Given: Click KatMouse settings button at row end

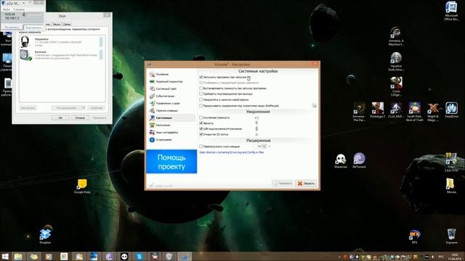Looking at the screenshot, I should (314, 106).
